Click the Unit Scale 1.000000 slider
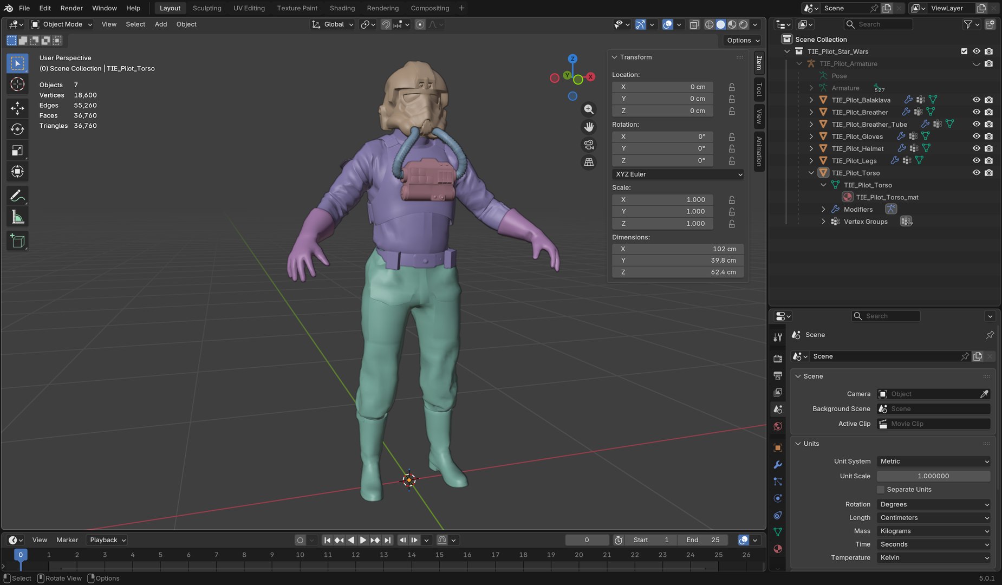The image size is (1002, 585). pos(934,476)
